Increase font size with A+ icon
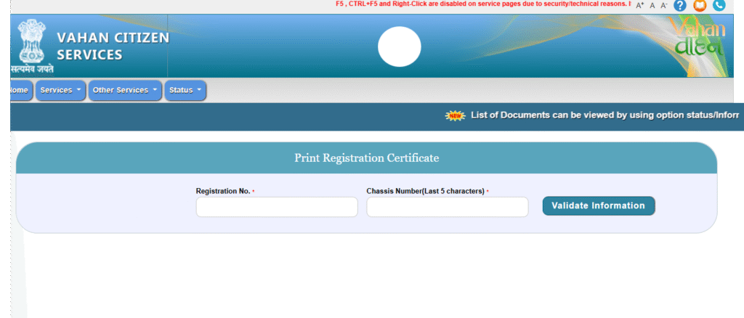The image size is (744, 318). [639, 5]
